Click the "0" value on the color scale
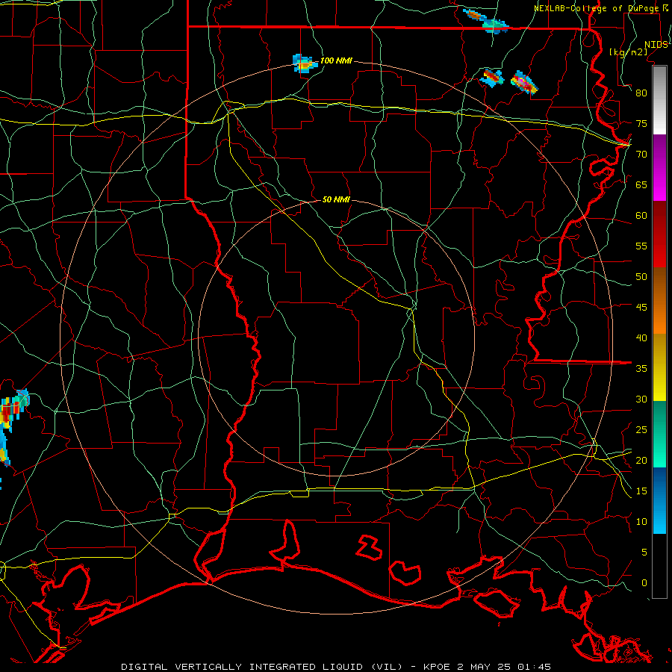This screenshot has width=672, height=672. [x=644, y=583]
